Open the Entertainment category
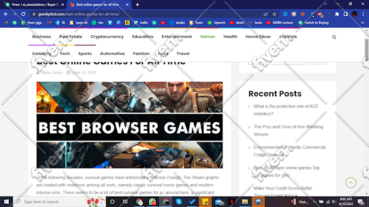This screenshot has width=369, height=207. pyautogui.click(x=176, y=37)
